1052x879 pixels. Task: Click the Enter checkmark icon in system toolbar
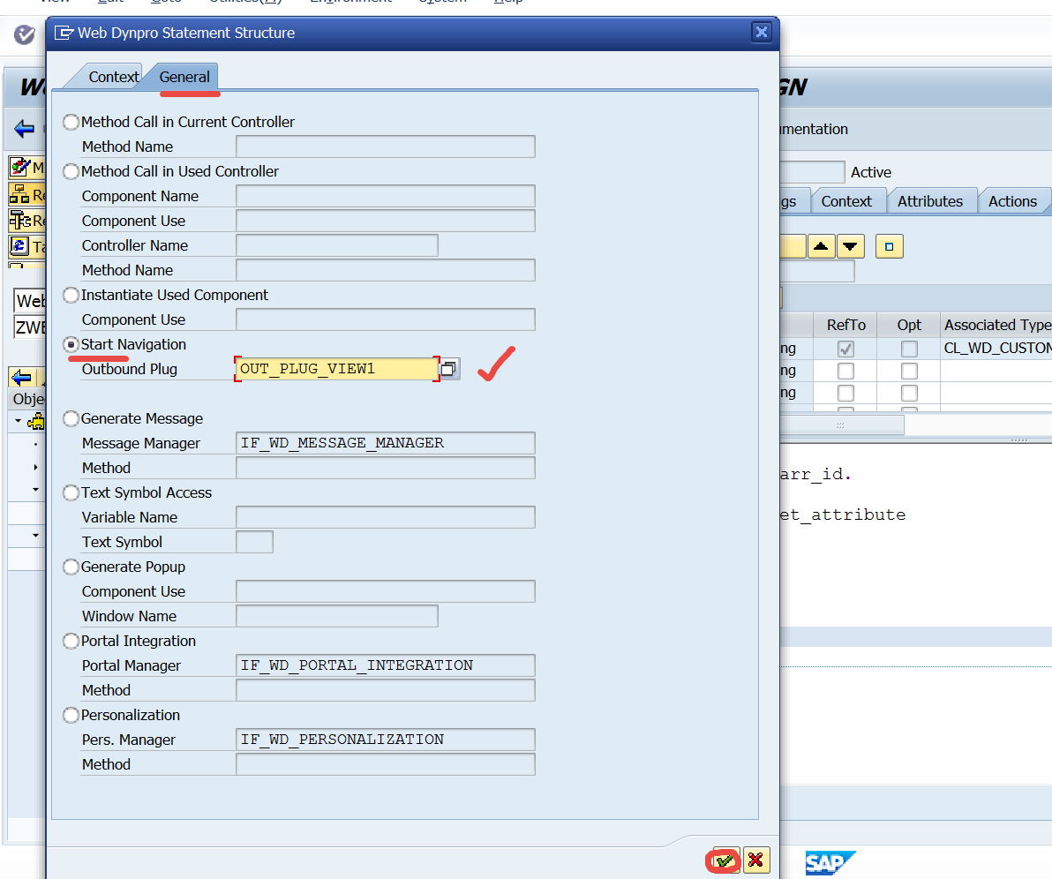click(25, 35)
